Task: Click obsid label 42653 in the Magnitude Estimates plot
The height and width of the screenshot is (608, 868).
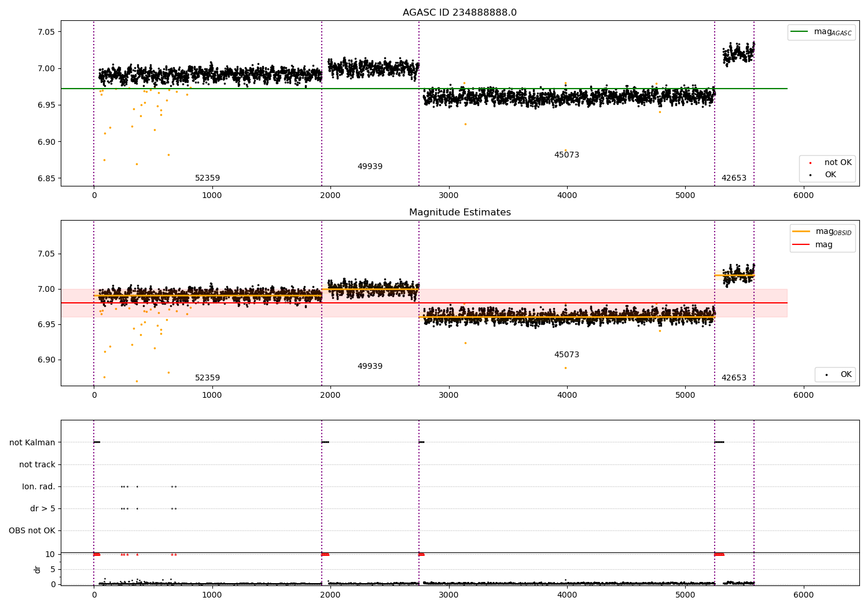Action: click(734, 378)
